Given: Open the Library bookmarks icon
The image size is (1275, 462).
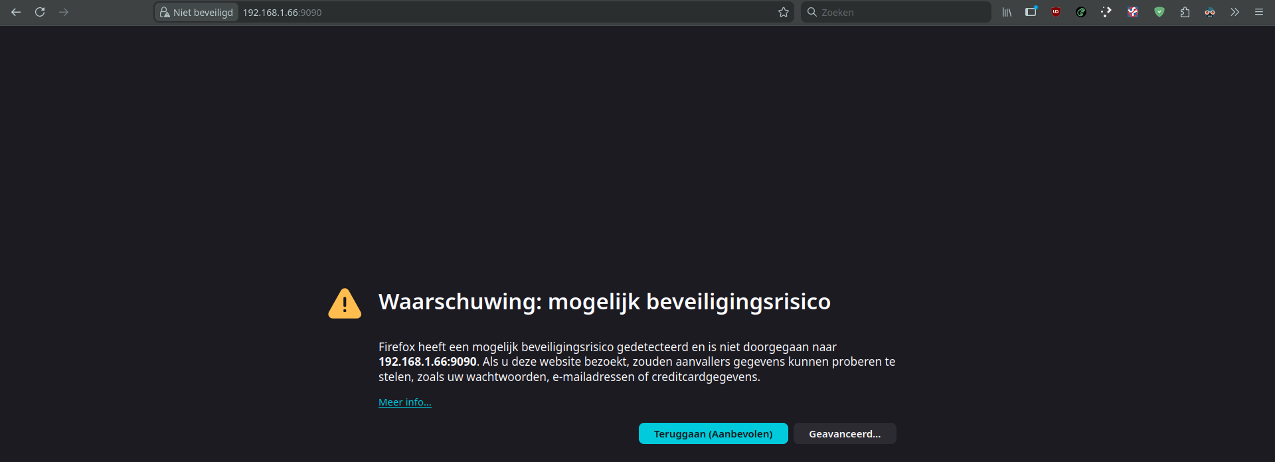Looking at the screenshot, I should (1007, 12).
